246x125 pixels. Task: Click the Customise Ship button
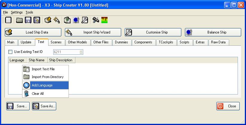153,32
